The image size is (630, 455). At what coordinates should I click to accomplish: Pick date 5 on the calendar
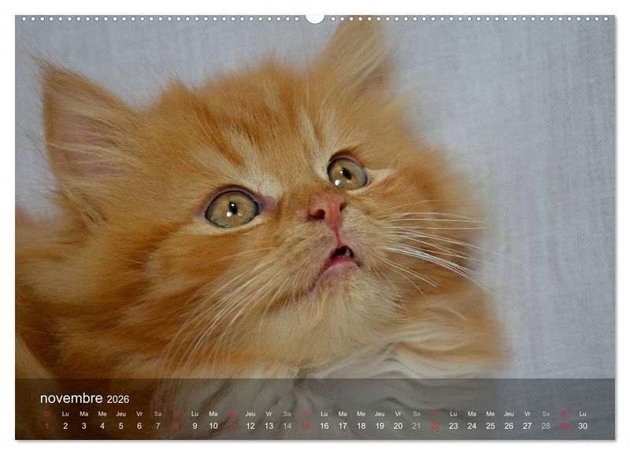coord(121,426)
